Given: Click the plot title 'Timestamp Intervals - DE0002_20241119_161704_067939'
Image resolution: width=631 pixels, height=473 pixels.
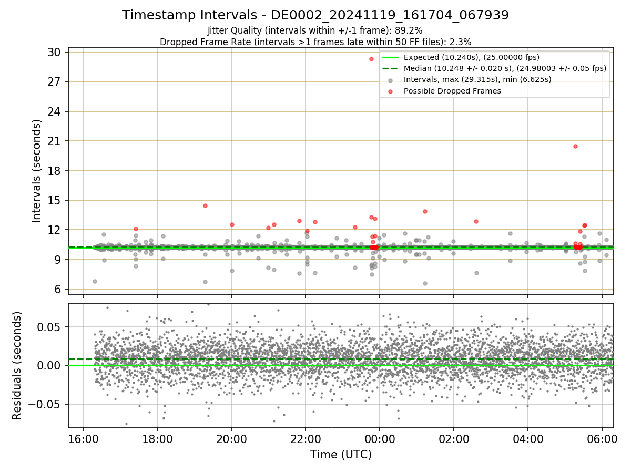Looking at the screenshot, I should (315, 15).
